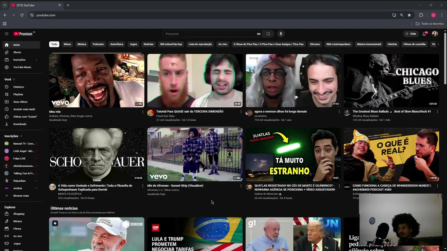Open the browser zoom magnifier icon
Viewport: 447px width, 251px height.
pyautogui.click(x=402, y=15)
